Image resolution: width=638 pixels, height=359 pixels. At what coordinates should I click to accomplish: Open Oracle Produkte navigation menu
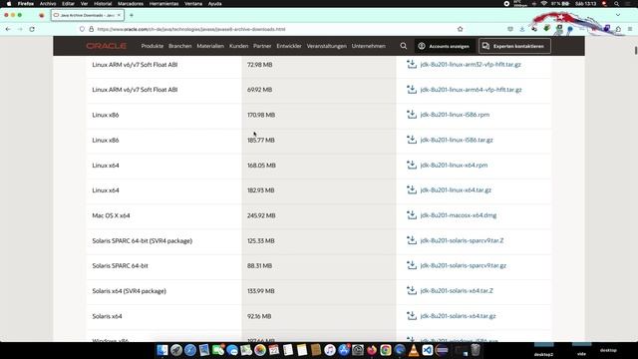pyautogui.click(x=153, y=46)
